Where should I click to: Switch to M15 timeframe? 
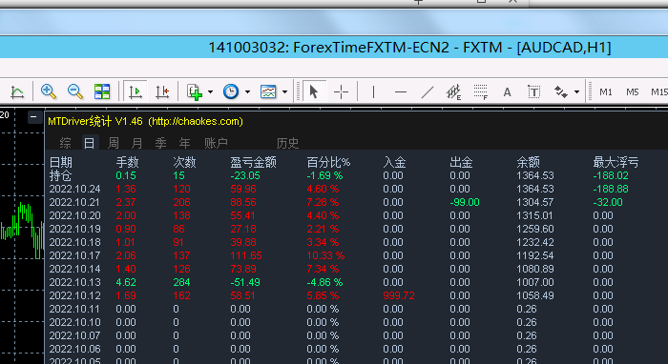pos(659,91)
